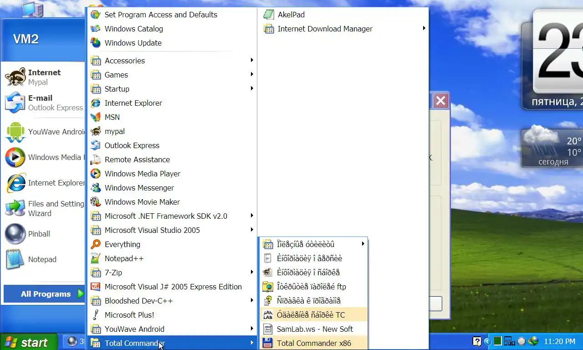Image resolution: width=583 pixels, height=350 pixels.
Task: Select Total Commander folder in programs
Action: click(172, 343)
